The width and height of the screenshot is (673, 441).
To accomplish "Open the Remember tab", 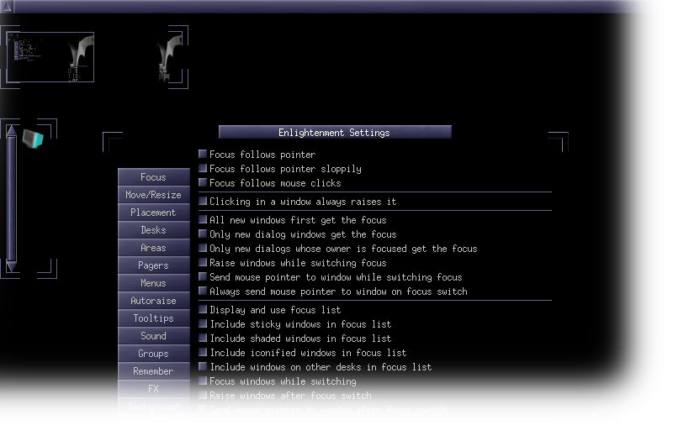I will pos(154,371).
